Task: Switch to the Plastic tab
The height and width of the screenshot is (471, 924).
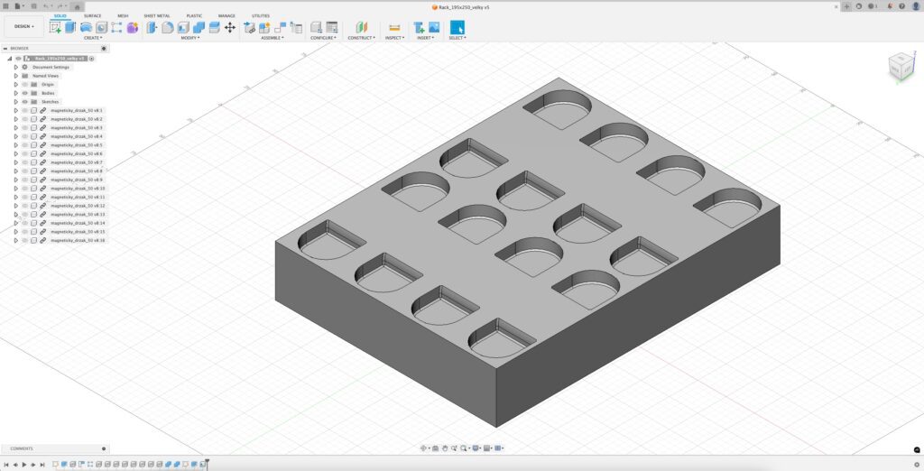Action: pyautogui.click(x=194, y=16)
